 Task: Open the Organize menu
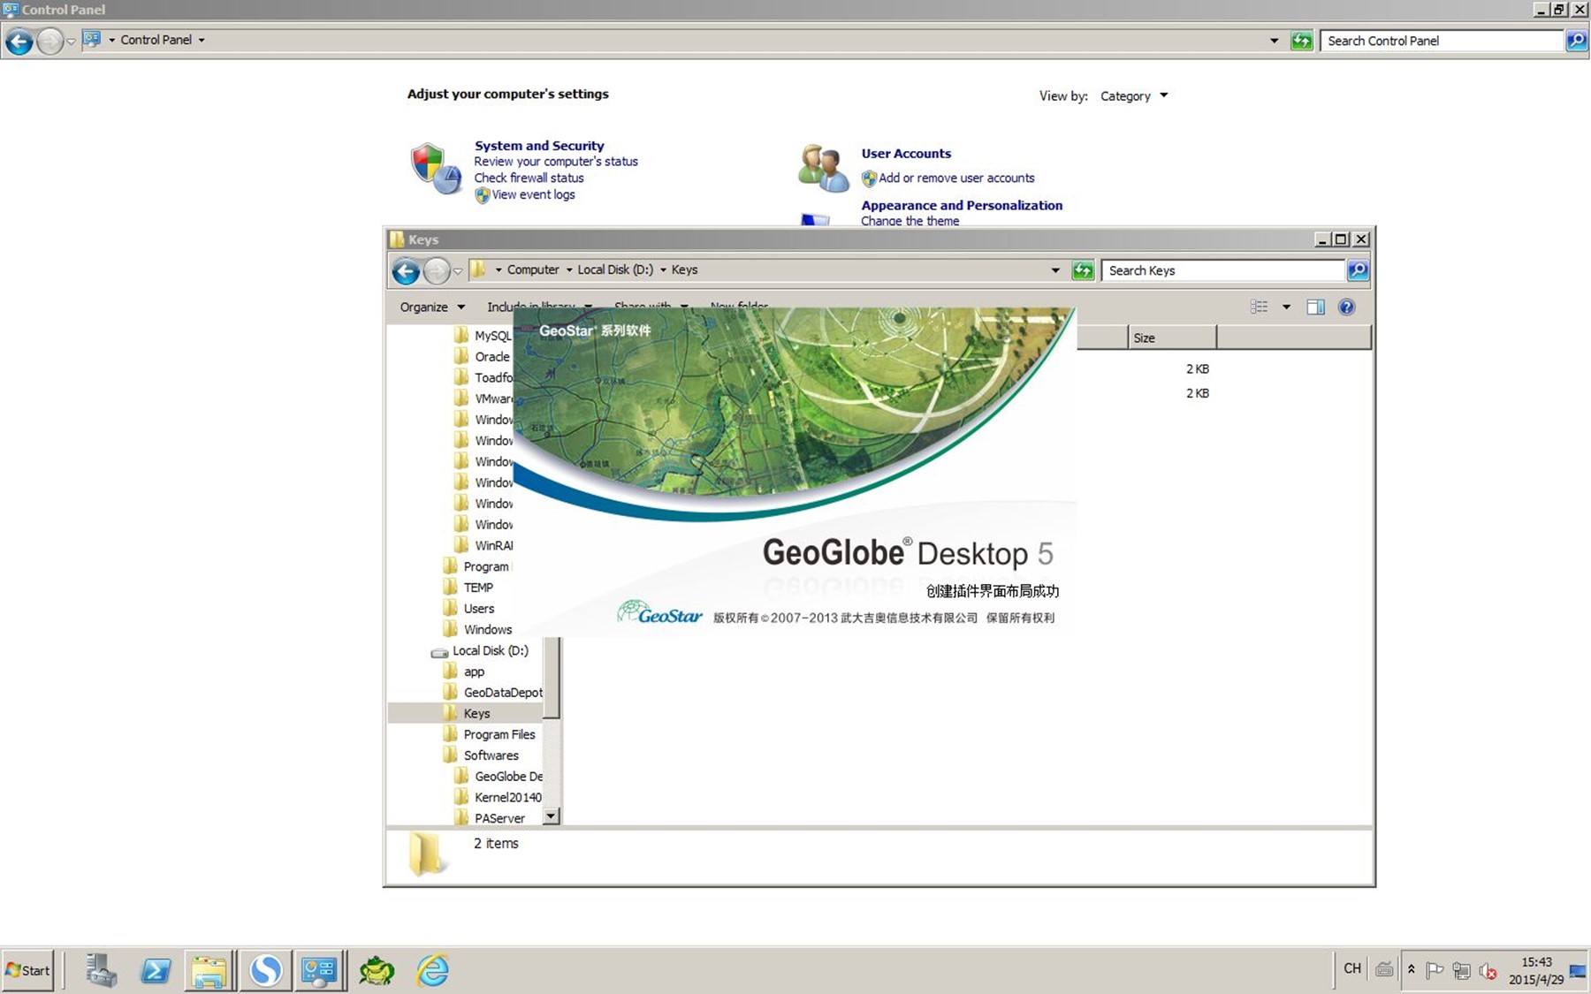[432, 307]
